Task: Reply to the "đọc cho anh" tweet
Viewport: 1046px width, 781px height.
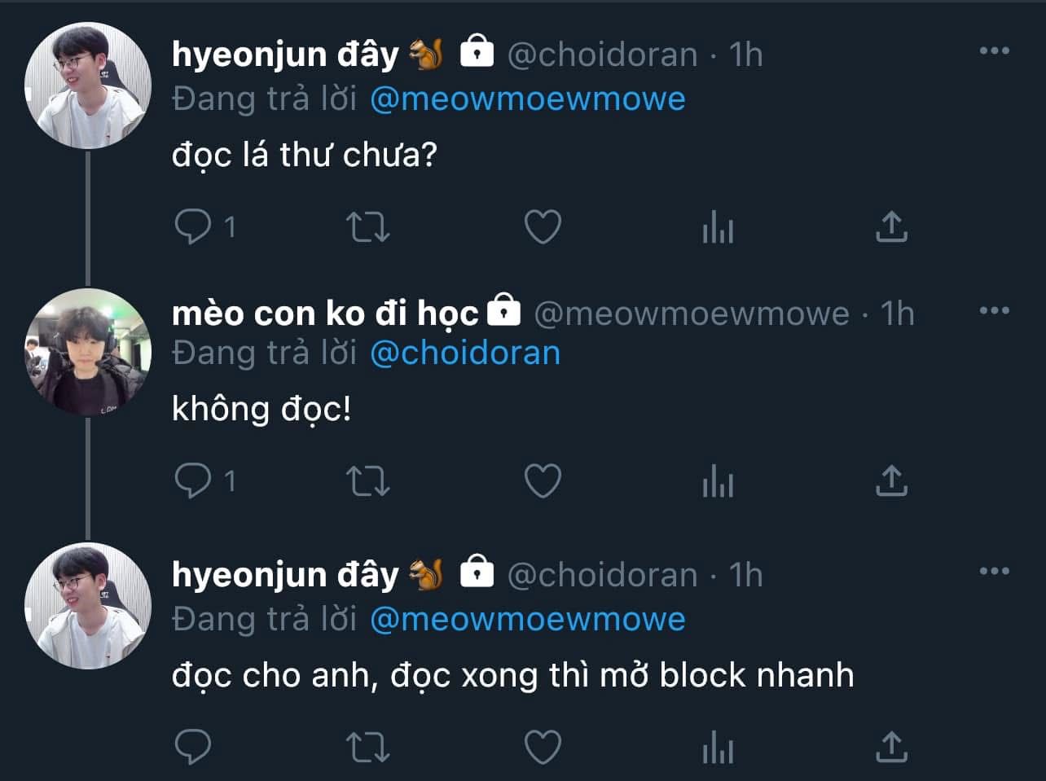Action: 193,747
